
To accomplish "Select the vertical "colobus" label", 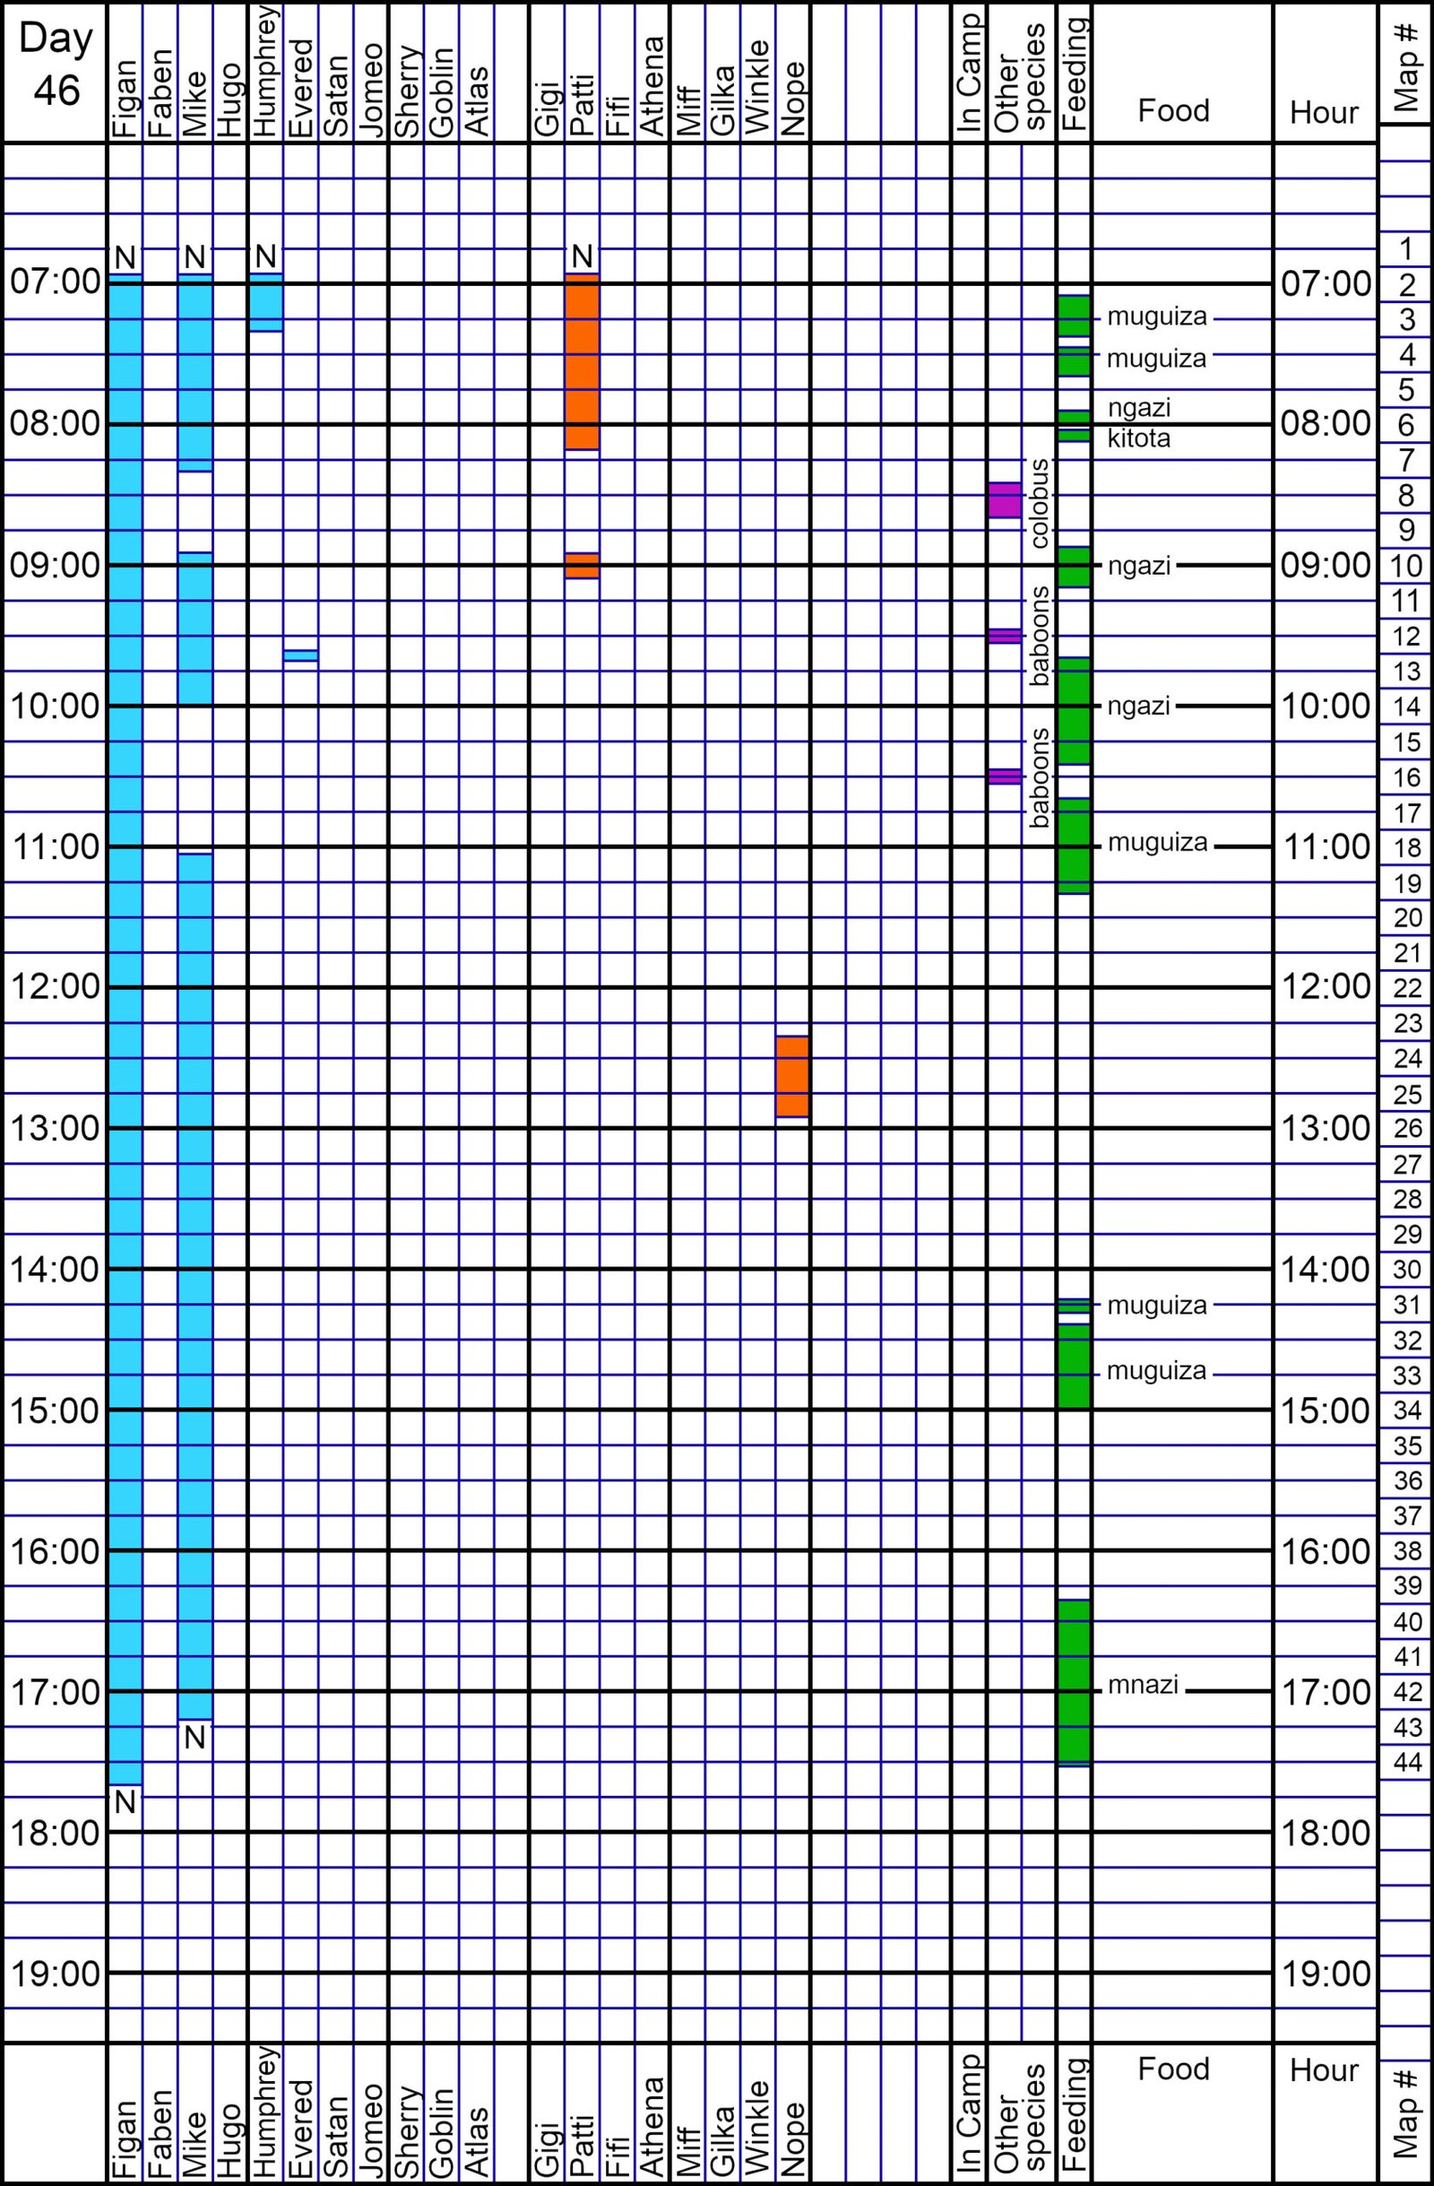I will (x=1040, y=503).
